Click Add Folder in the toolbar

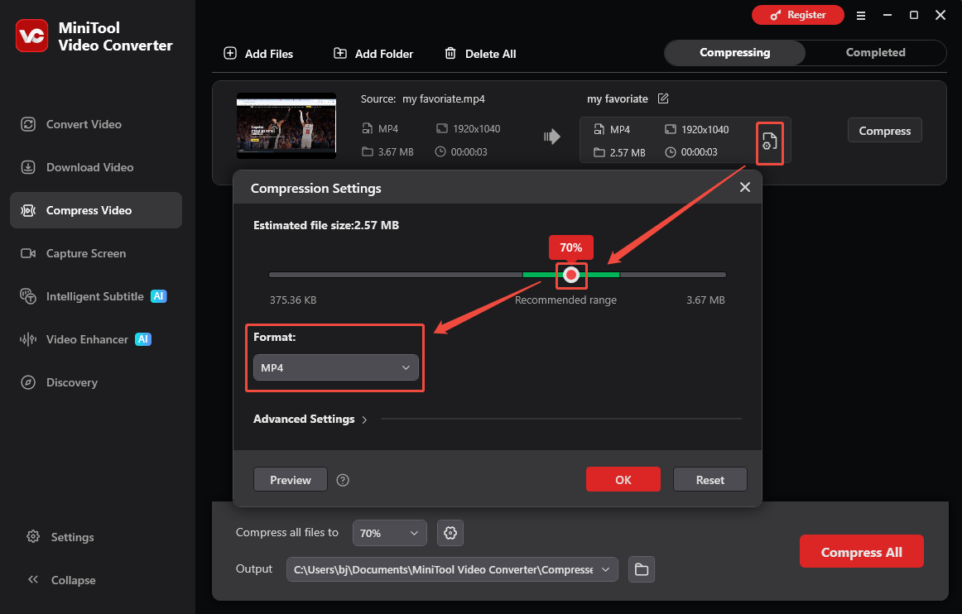pos(373,53)
